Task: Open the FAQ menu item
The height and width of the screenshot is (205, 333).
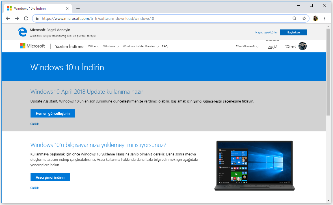Action: click(x=165, y=46)
